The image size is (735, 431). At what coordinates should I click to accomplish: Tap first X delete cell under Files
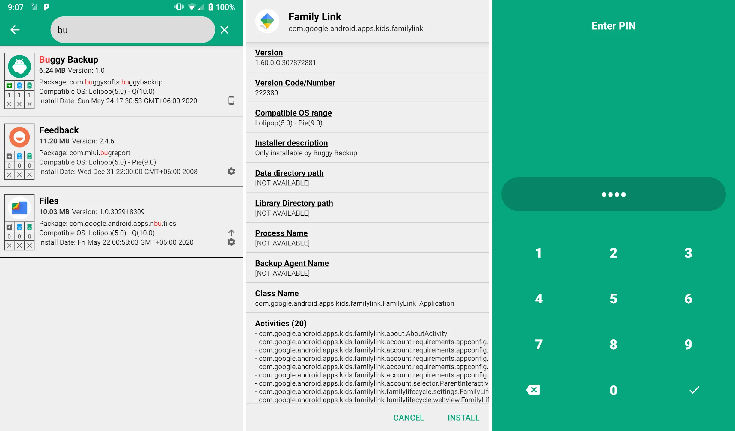[9, 245]
